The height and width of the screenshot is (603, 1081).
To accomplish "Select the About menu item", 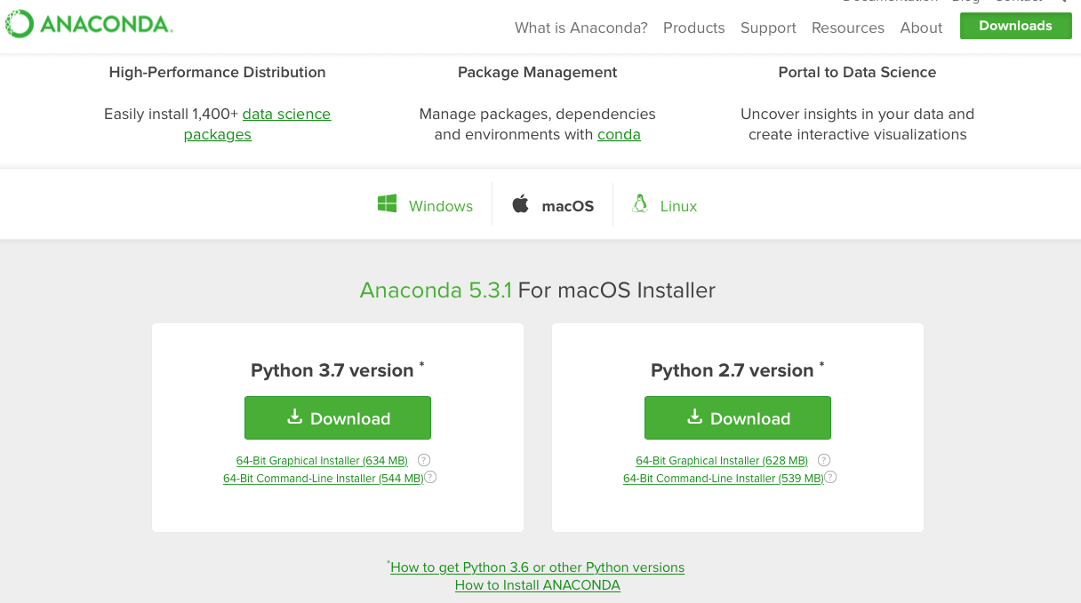I will (921, 28).
